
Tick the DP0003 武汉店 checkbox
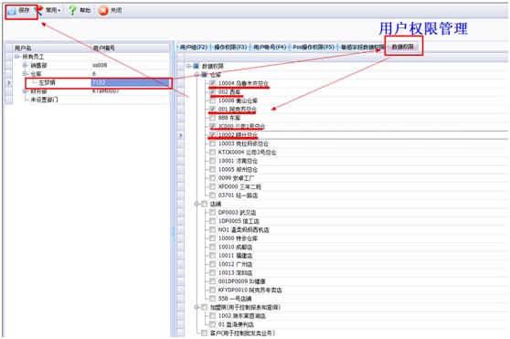tap(212, 213)
